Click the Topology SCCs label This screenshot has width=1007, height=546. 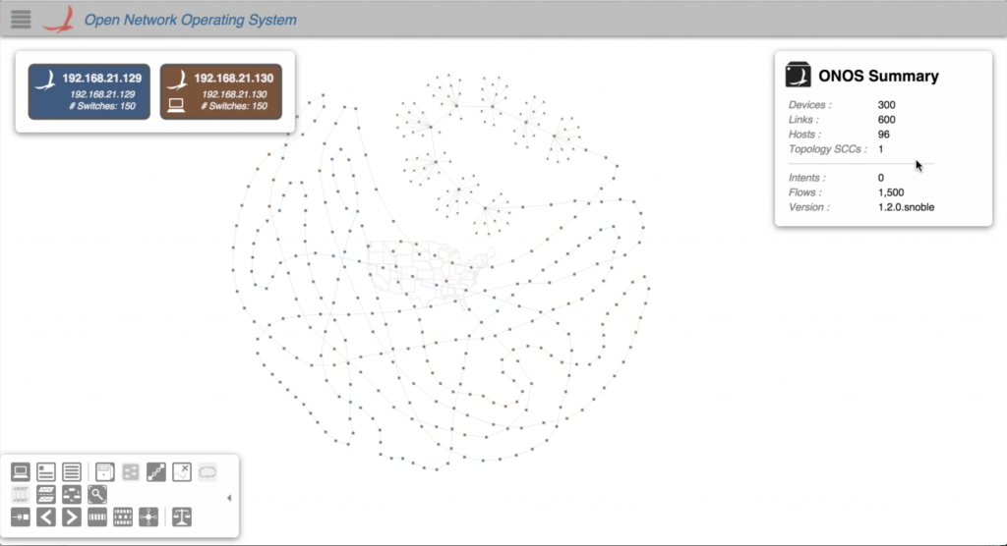827,149
